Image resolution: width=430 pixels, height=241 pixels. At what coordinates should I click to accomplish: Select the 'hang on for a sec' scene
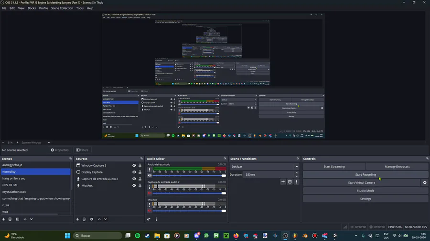pyautogui.click(x=36, y=179)
